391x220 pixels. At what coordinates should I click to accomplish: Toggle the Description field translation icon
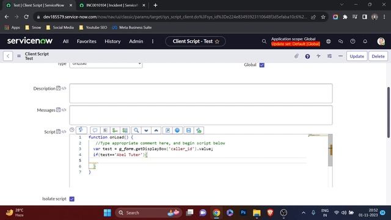(59, 88)
